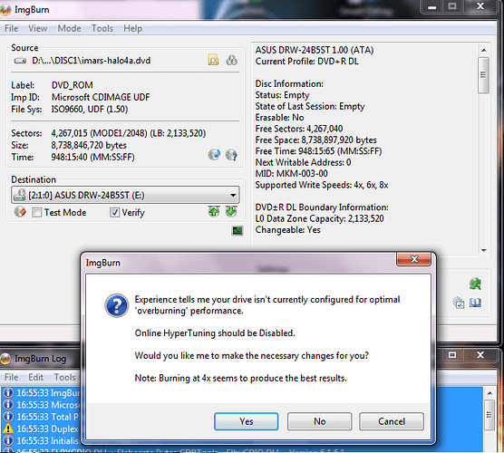504x453 pixels.
Task: Click ASUS DRW-24B5ST 1.00 (ATA) header line
Action: click(315, 50)
